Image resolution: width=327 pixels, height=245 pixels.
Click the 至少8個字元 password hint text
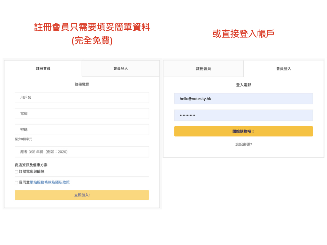click(x=23, y=139)
